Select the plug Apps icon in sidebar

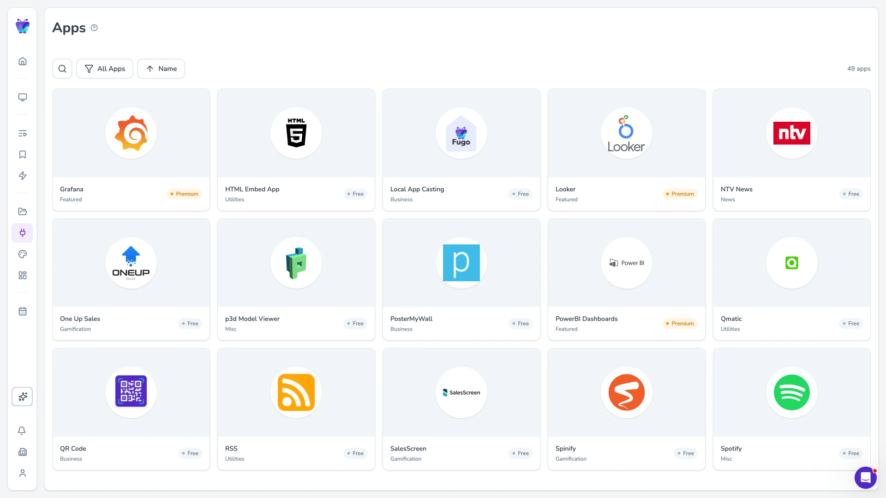[22, 233]
